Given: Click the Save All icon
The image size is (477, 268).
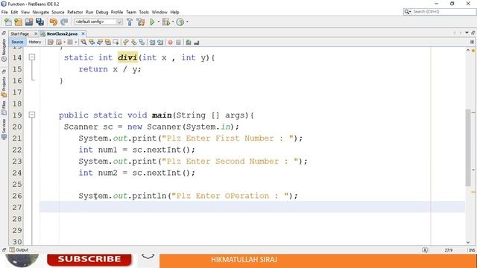Looking at the screenshot, I should tap(40, 22).
